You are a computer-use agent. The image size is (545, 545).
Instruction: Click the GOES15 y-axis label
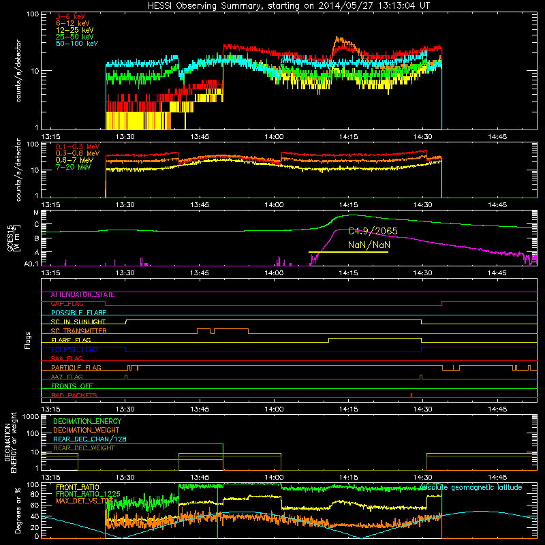pos(12,238)
